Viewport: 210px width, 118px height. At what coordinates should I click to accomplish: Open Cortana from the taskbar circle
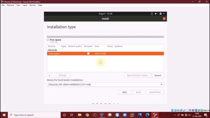tap(64, 115)
